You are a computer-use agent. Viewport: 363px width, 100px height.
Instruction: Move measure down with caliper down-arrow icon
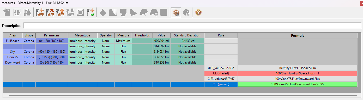70,12
